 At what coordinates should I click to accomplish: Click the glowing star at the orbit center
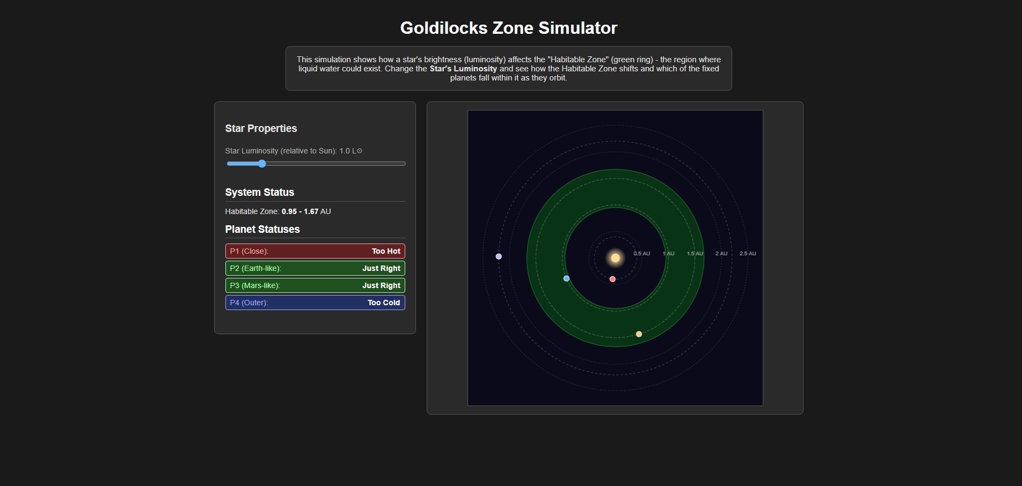click(615, 258)
